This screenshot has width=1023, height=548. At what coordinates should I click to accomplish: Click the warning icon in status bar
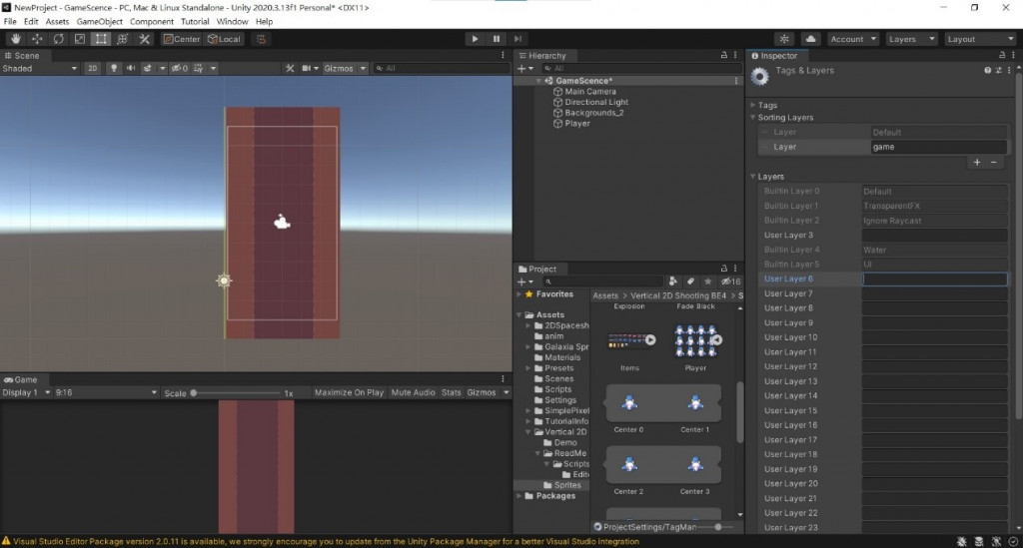6,541
